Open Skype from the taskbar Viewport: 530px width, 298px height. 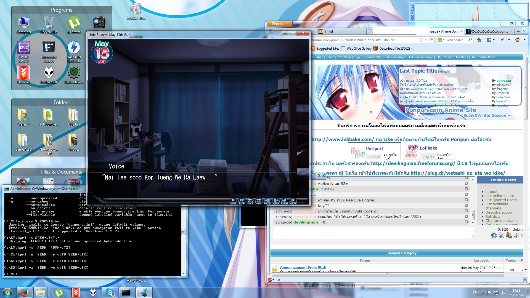point(110,292)
